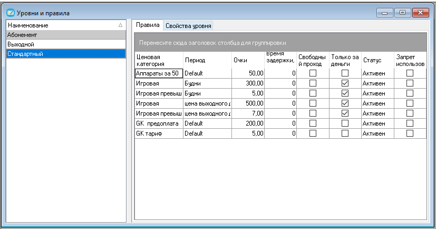Click the 500,00 points value
Screen dimensions: 436x229
pyautogui.click(x=248, y=103)
